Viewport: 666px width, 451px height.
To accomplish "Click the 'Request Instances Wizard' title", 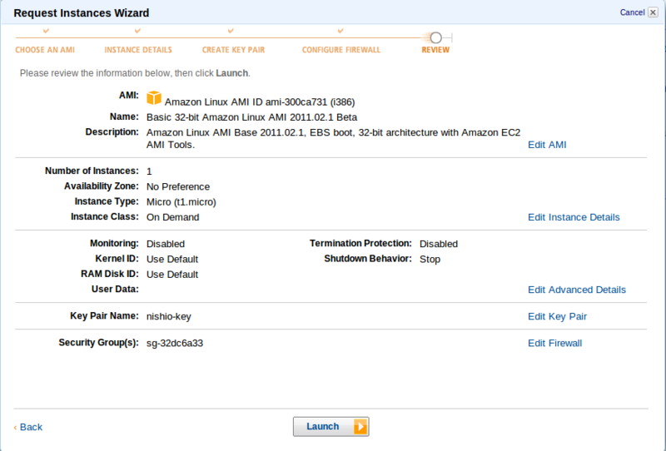I will pos(82,12).
